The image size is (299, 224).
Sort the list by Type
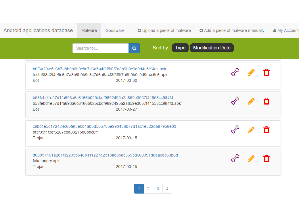(180, 48)
